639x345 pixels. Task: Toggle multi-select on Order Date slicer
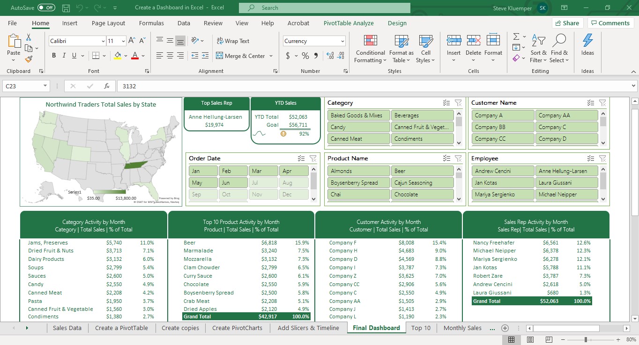click(301, 158)
